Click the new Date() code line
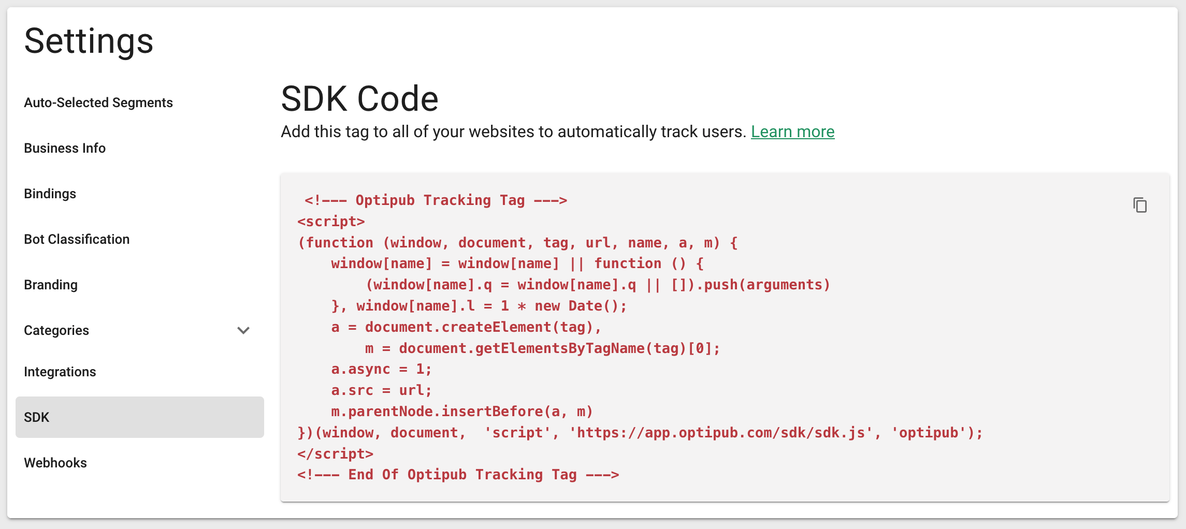 479,306
